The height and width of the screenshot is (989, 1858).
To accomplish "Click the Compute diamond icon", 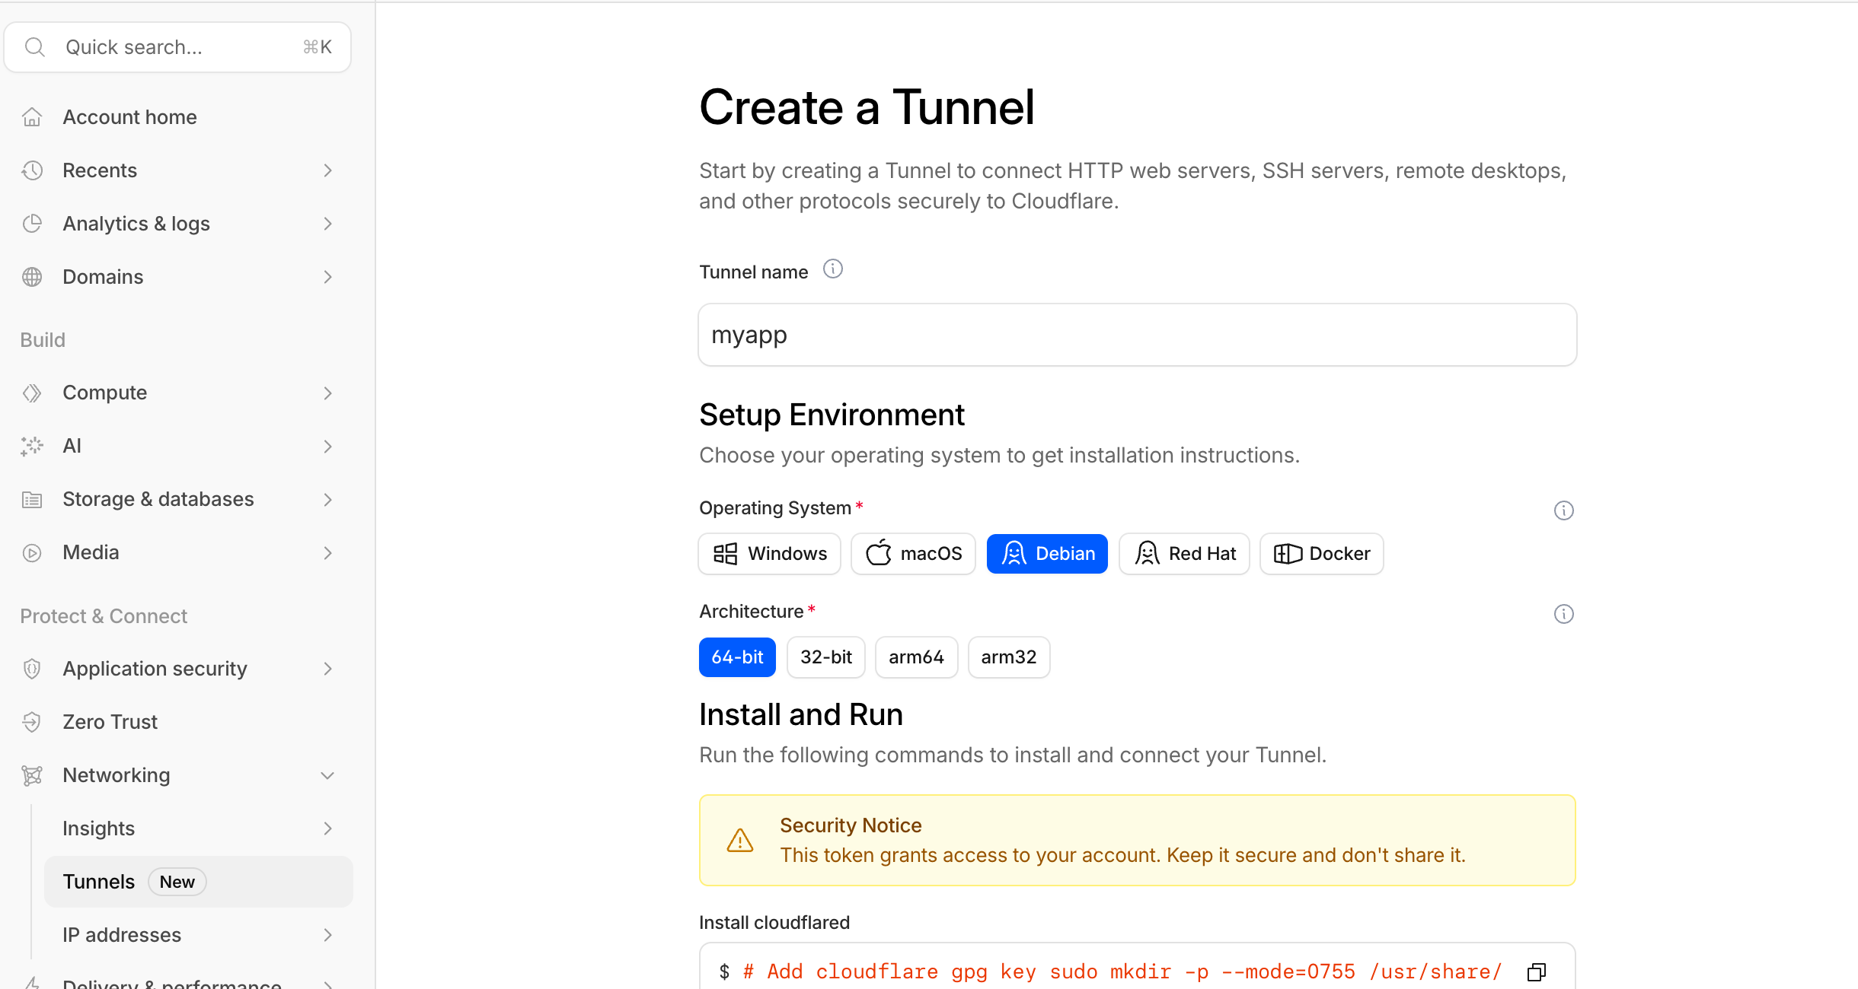I will [x=32, y=393].
